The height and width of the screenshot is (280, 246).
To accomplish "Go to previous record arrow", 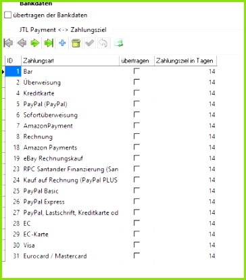I will [22, 43].
